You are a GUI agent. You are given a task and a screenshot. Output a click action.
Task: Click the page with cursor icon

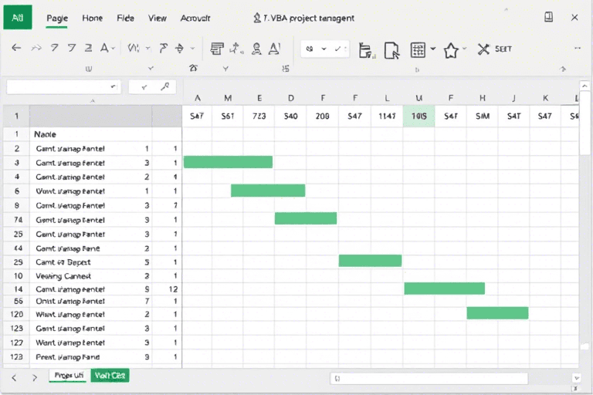(391, 49)
